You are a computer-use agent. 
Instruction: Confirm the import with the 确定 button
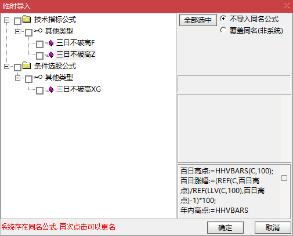(x=225, y=228)
